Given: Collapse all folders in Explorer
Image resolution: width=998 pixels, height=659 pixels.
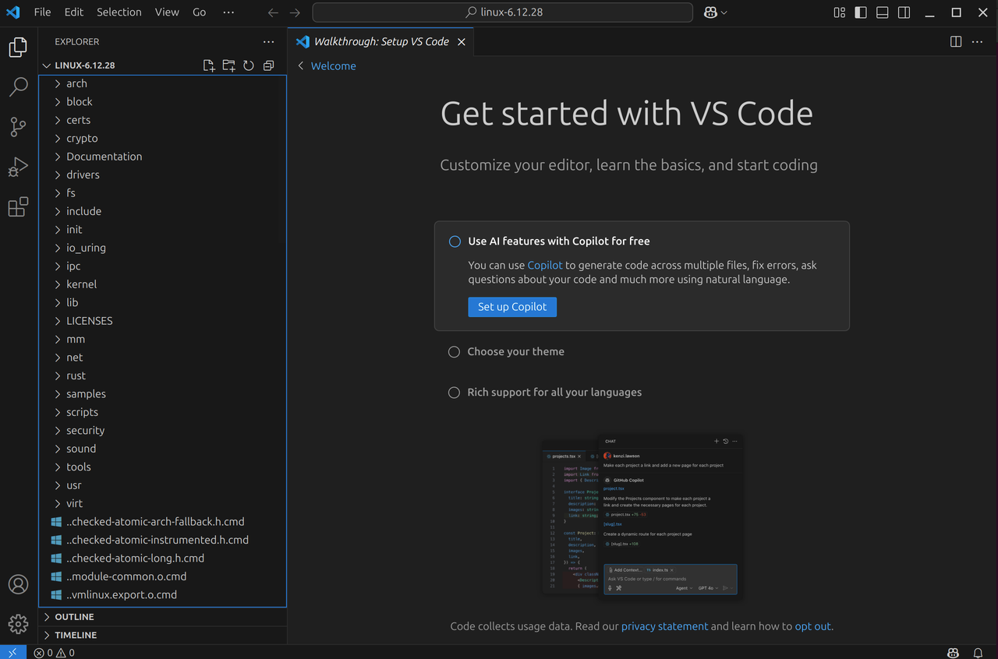Looking at the screenshot, I should (269, 65).
